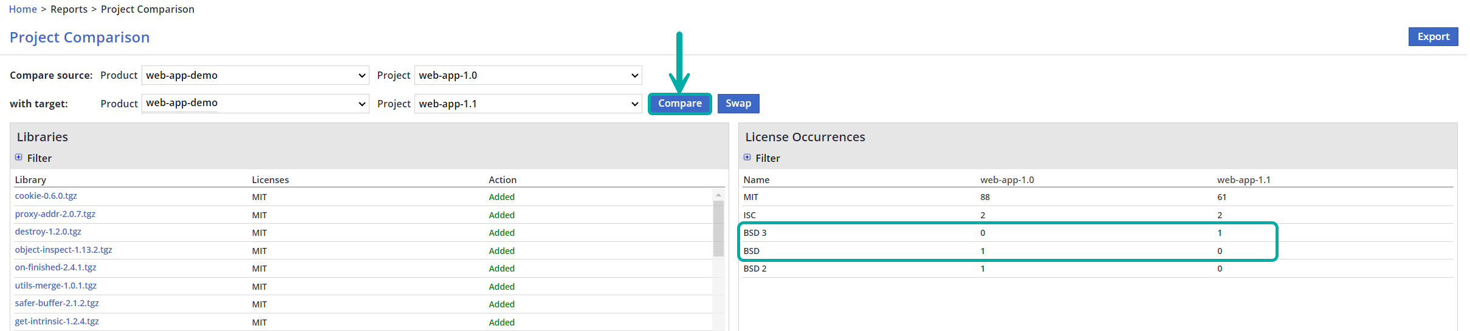The height and width of the screenshot is (331, 1470).
Task: Open the proxy-addr-2.0.7.tgz library link
Action: [x=55, y=215]
